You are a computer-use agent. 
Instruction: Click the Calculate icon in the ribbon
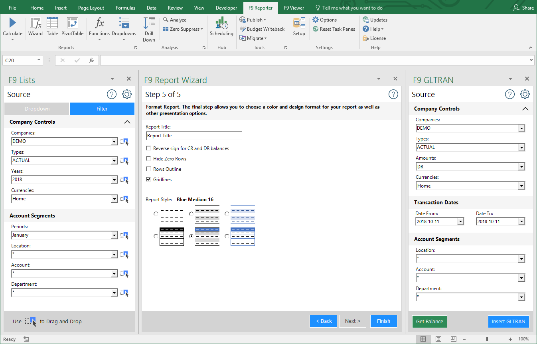click(x=12, y=24)
